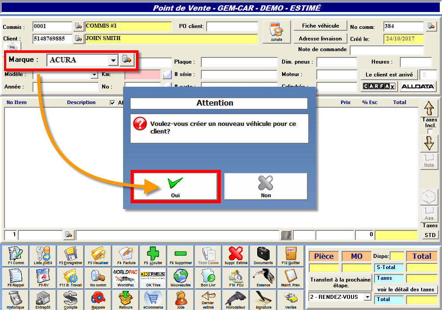Viewport: 442px width, 310px height.
Task: Open the Aide support agent icon
Action: point(181,300)
